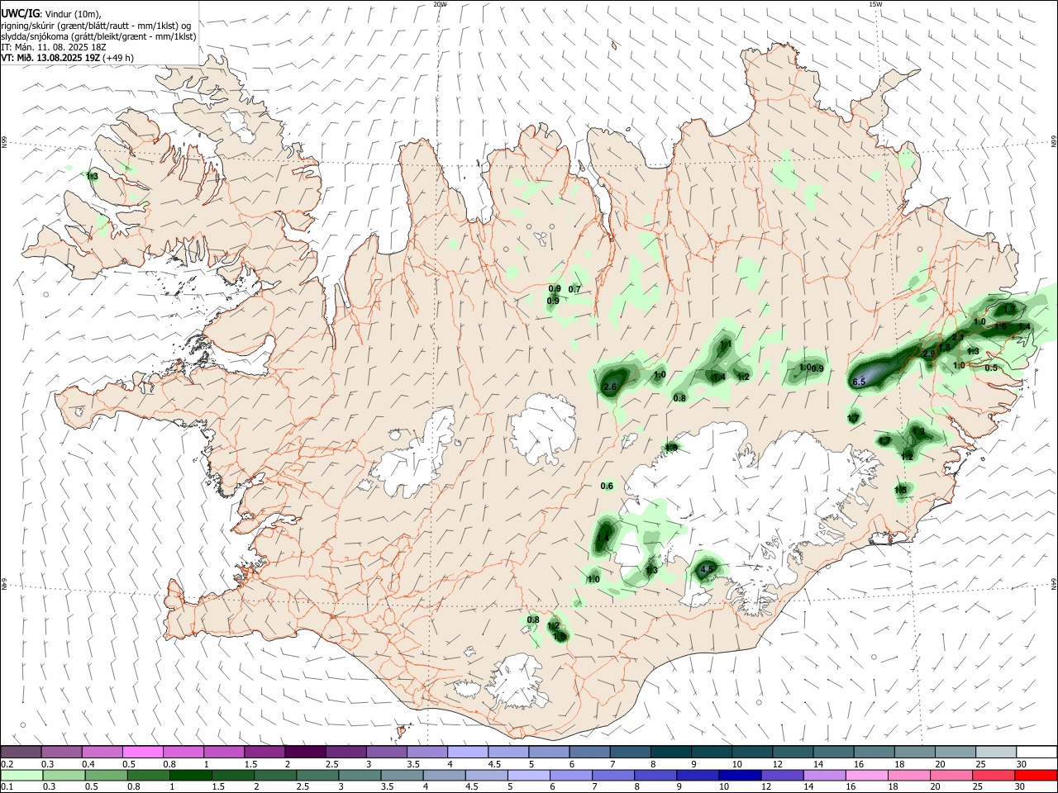The width and height of the screenshot is (1058, 793).
Task: Click the 2.6 precipitation value on the map
Action: [x=611, y=387]
